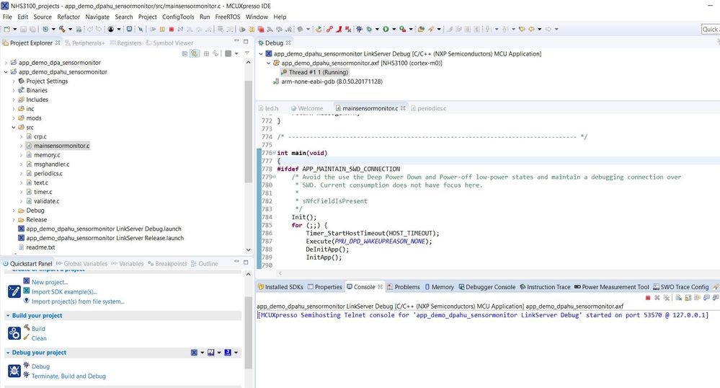Collapse the src folder

tap(13, 128)
